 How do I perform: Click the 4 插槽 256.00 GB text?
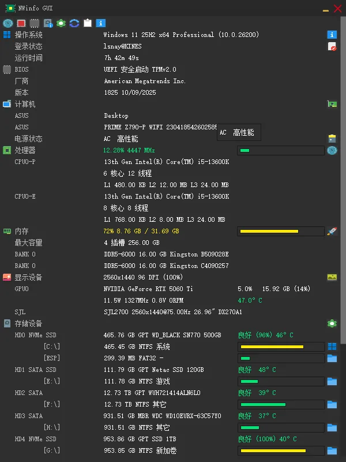point(131,243)
